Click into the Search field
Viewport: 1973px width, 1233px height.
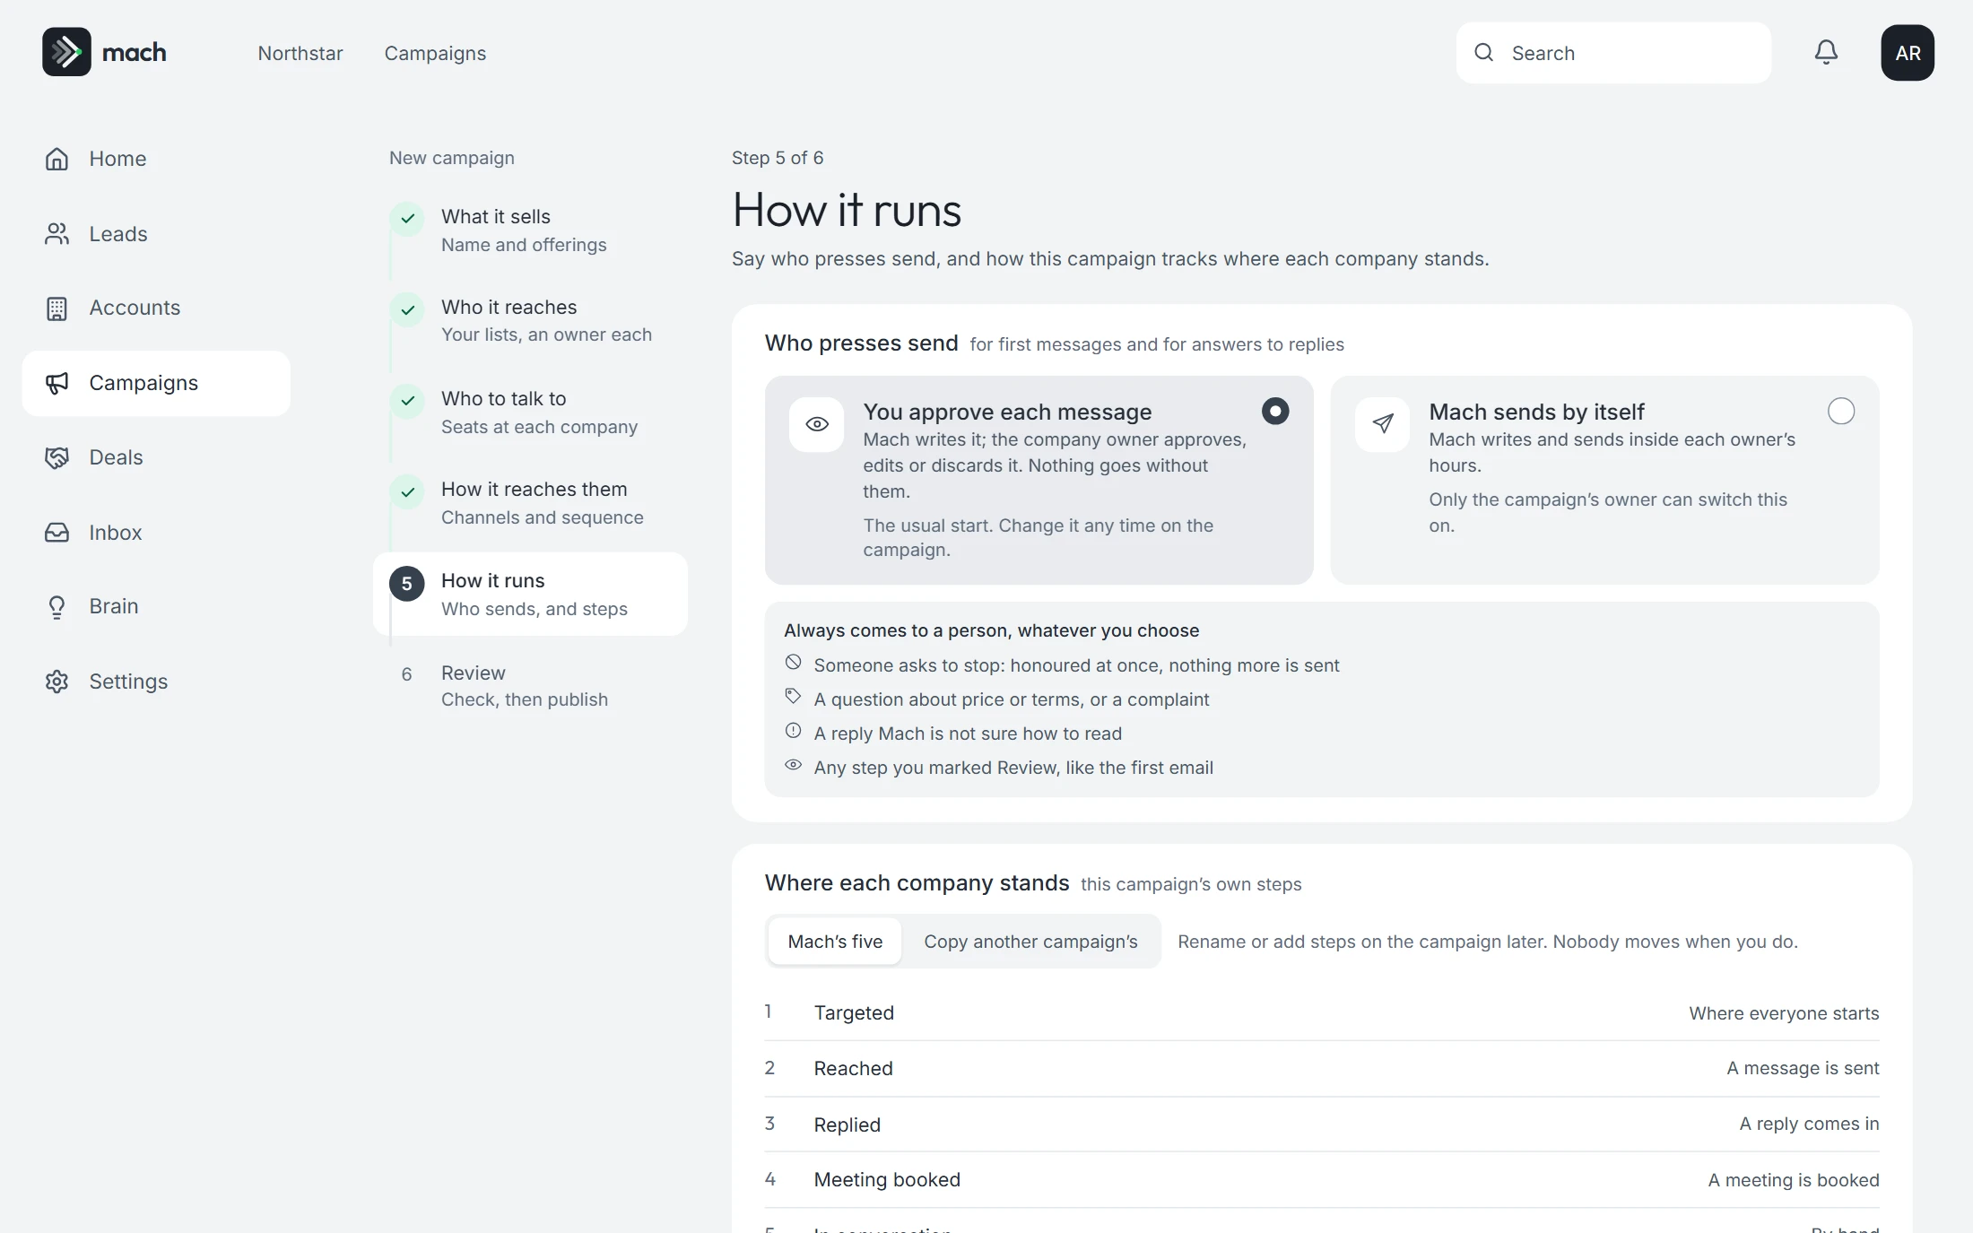[x=1613, y=53]
